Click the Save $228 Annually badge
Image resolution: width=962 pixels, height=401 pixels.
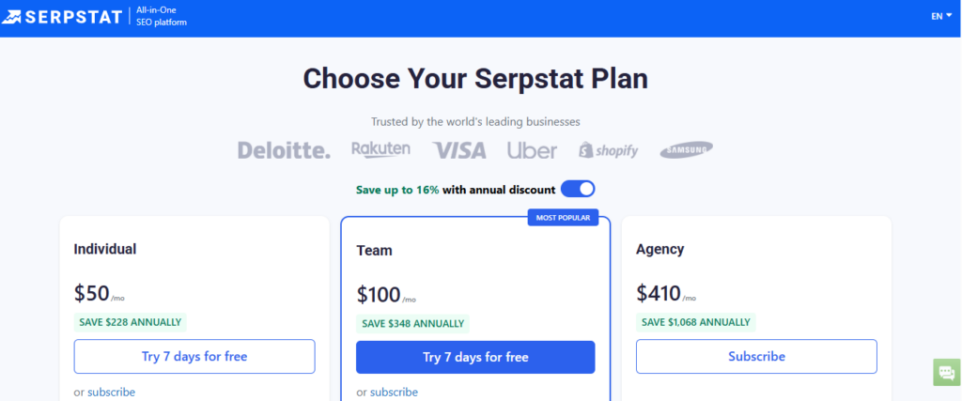coord(131,322)
